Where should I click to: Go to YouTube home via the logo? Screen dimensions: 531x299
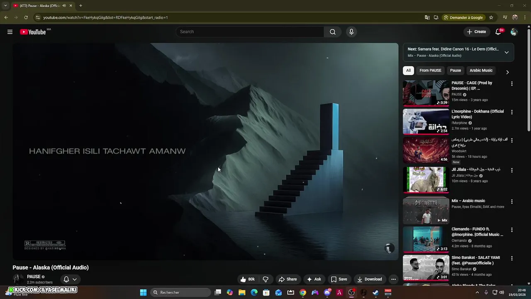pyautogui.click(x=33, y=32)
